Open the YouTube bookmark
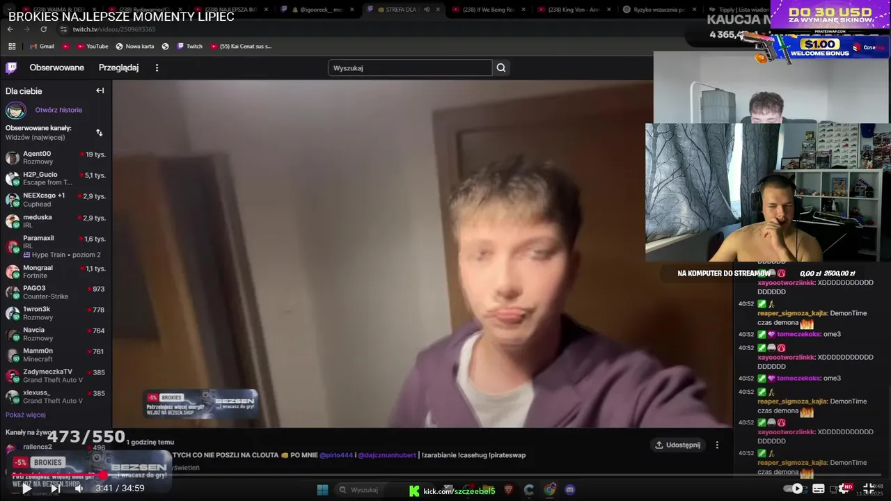The width and height of the screenshot is (891, 501). point(92,47)
